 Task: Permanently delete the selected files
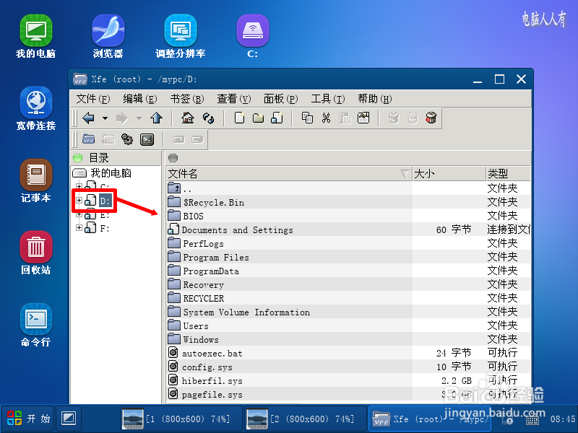pyautogui.click(x=431, y=118)
